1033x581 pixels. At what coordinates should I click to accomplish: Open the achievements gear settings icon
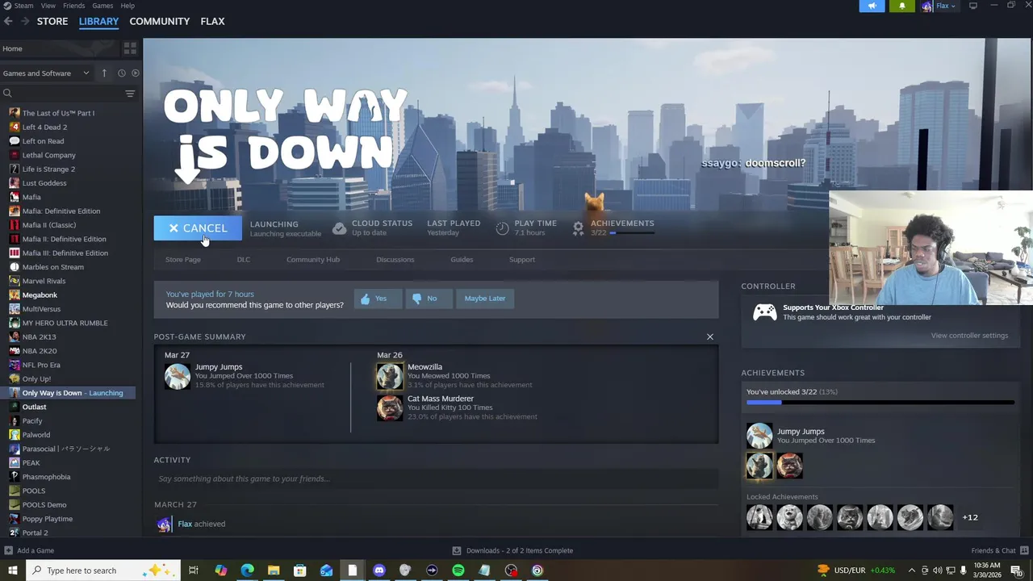(578, 228)
